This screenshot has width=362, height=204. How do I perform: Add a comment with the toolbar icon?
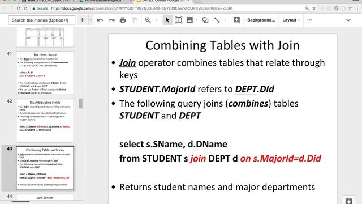[236, 20]
